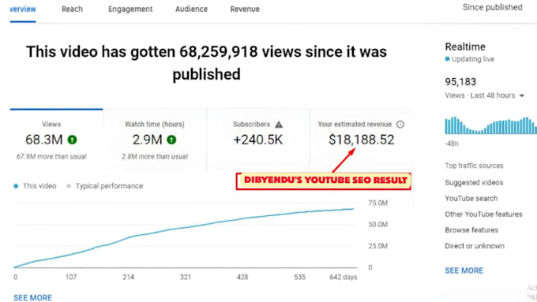Click SEE MORE under the views chart
The width and height of the screenshot is (537, 302).
(33, 297)
